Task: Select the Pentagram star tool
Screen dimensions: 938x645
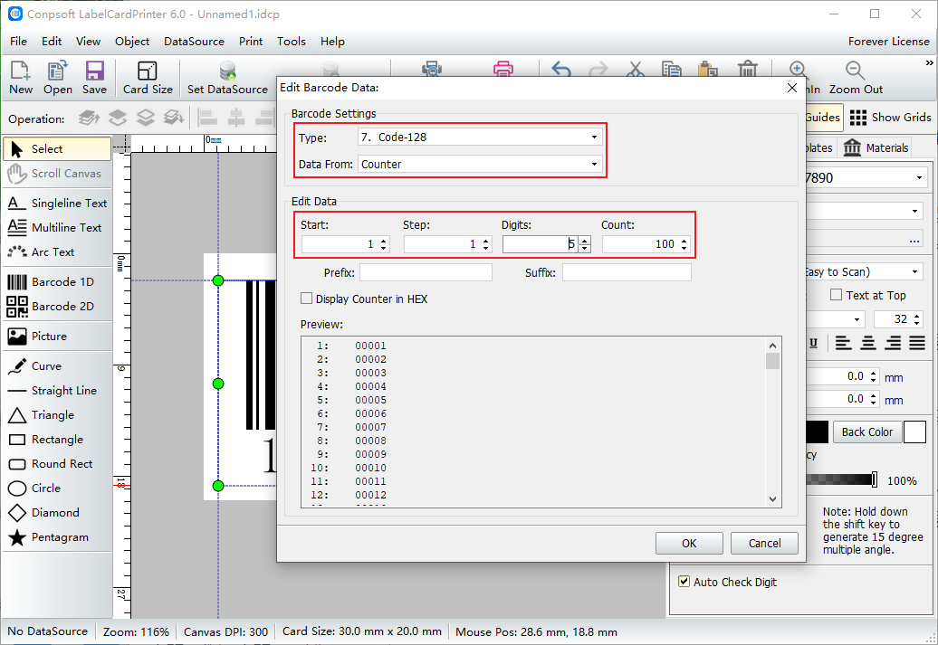Action: pyautogui.click(x=57, y=537)
